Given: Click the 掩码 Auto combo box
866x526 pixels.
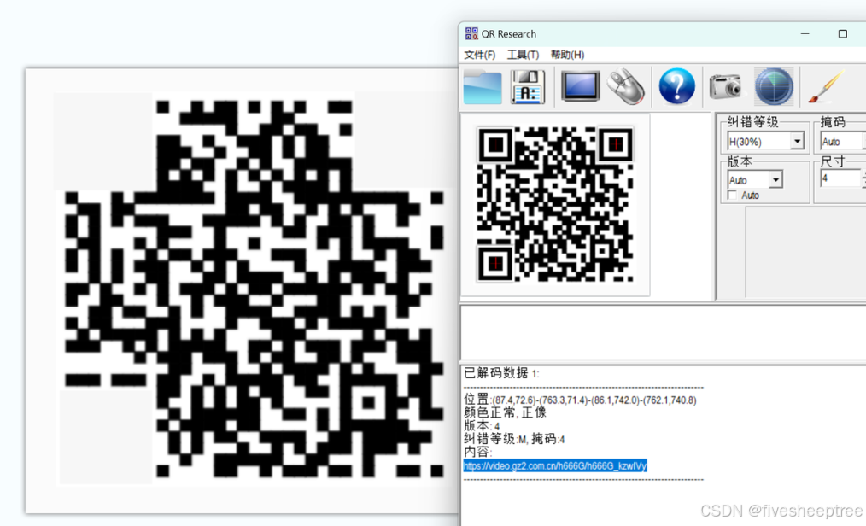Looking at the screenshot, I should tap(842, 142).
